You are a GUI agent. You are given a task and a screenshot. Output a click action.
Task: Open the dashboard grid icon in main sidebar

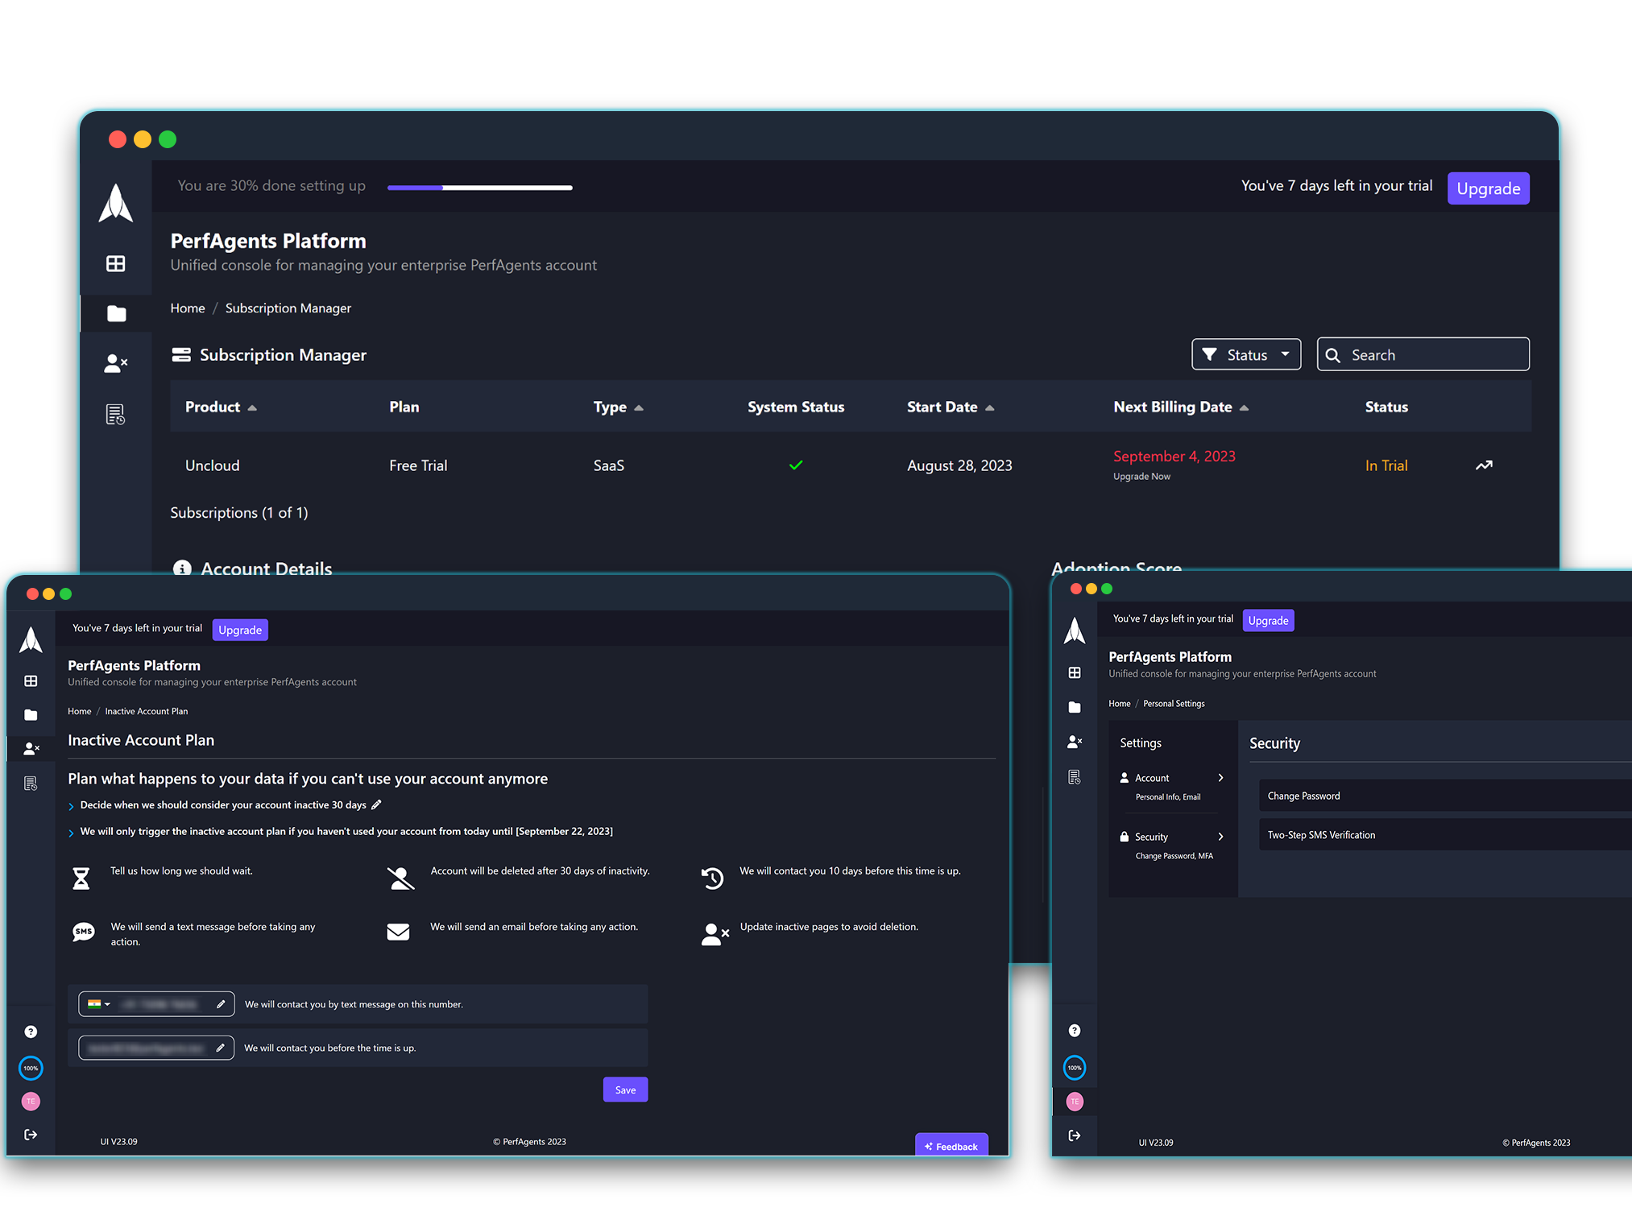tap(116, 264)
